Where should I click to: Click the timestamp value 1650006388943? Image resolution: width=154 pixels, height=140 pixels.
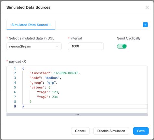[66, 73]
